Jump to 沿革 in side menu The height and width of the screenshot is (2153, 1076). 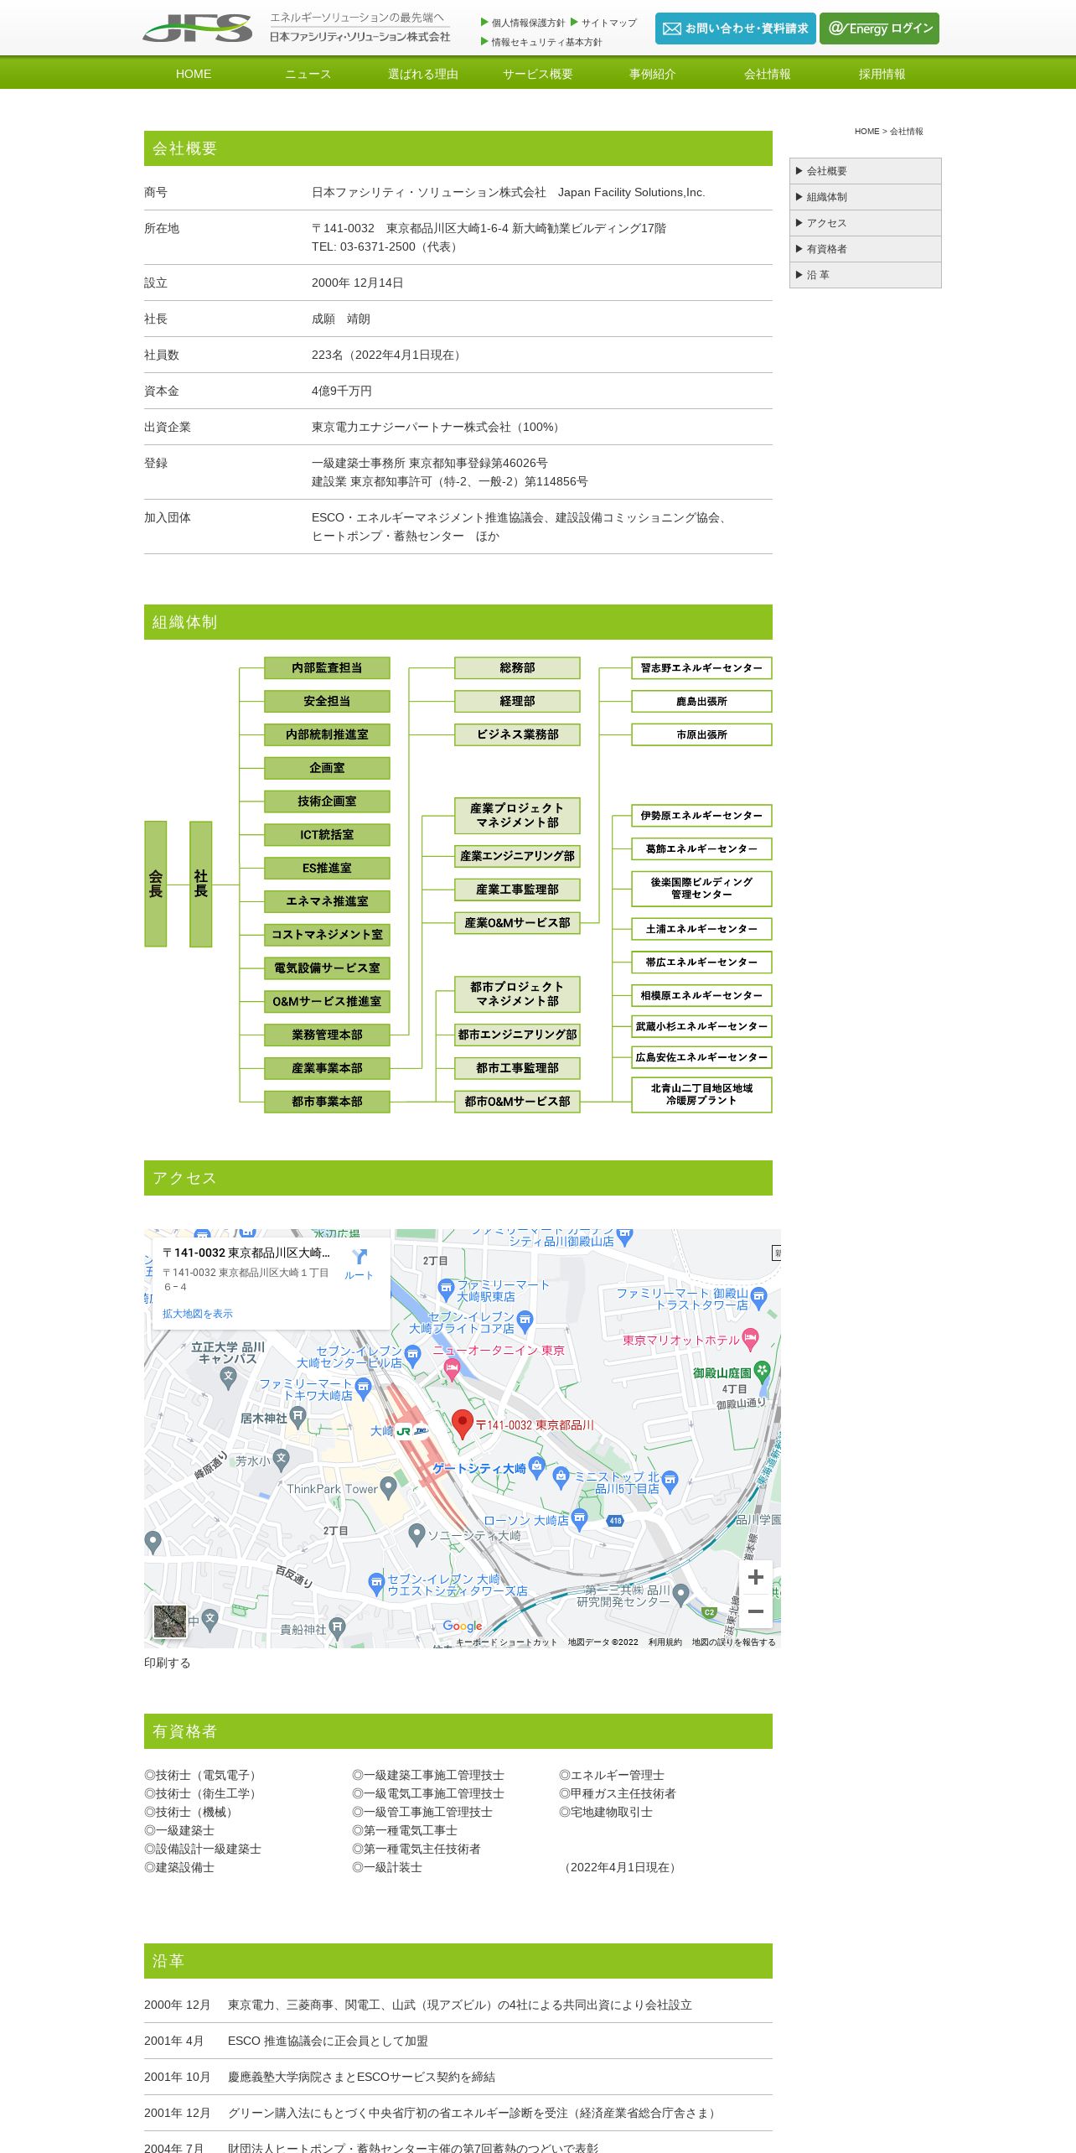point(865,275)
